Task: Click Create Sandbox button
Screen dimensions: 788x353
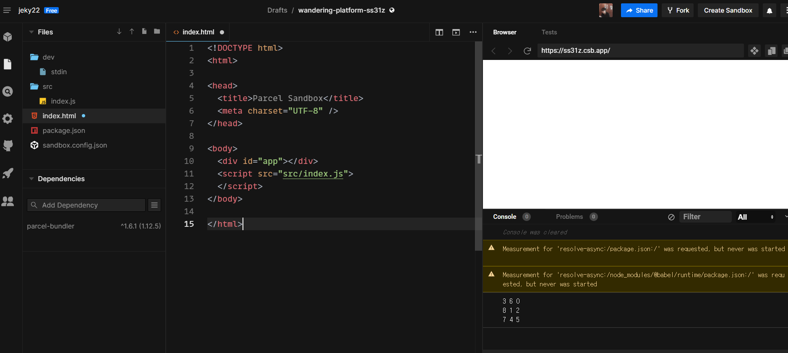Action: pyautogui.click(x=728, y=10)
